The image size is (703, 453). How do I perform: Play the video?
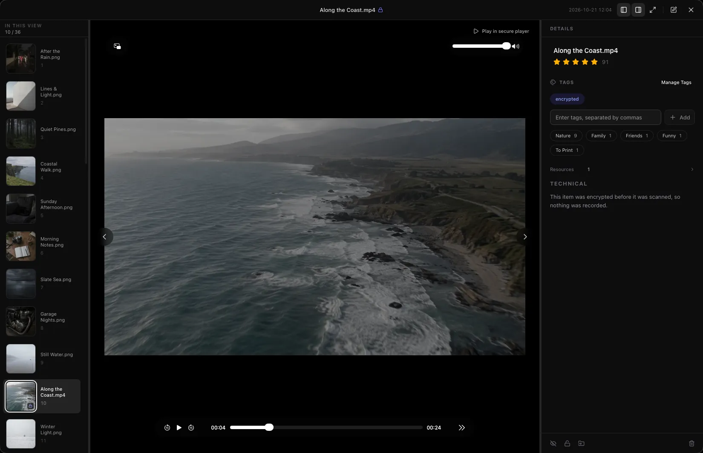tap(179, 427)
